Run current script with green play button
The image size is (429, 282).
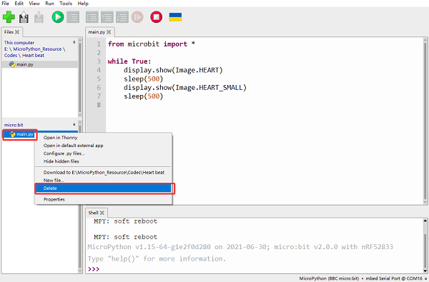58,17
